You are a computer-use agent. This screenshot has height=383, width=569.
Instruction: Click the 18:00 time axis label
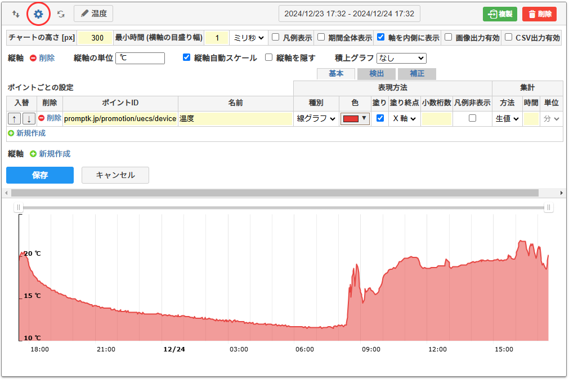click(39, 349)
